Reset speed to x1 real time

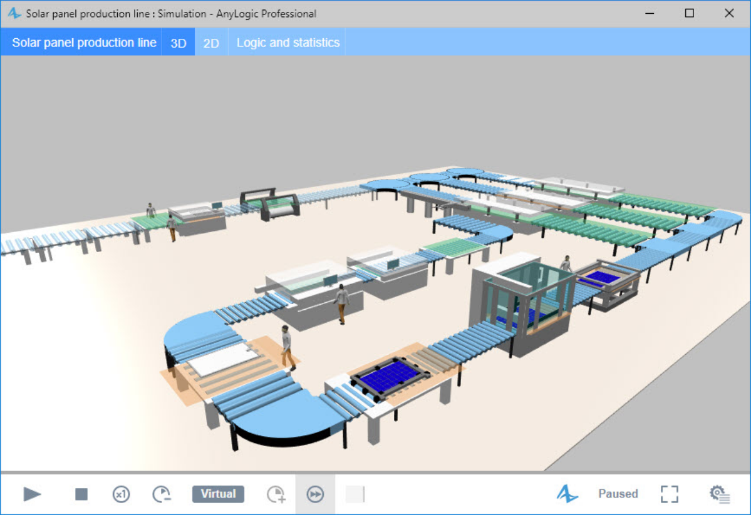click(121, 494)
